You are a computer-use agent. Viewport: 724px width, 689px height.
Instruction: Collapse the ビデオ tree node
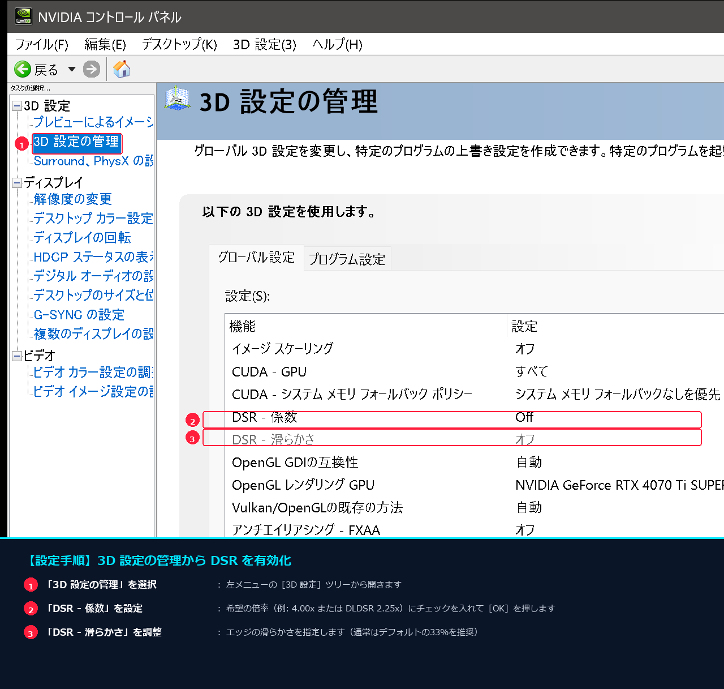coord(17,356)
